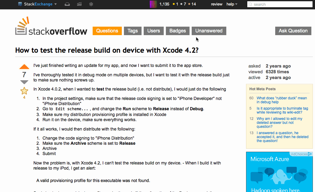This screenshot has width=315, height=192.
Task: Upvote the question with the up arrow
Action: tap(24, 67)
